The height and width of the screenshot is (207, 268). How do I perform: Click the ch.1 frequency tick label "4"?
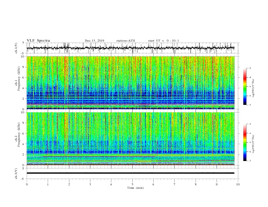tap(24, 88)
